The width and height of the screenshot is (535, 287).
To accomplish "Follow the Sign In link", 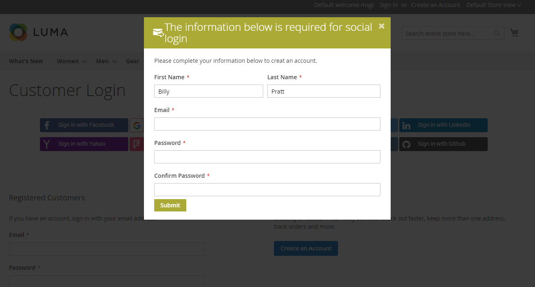I will 389,5.
